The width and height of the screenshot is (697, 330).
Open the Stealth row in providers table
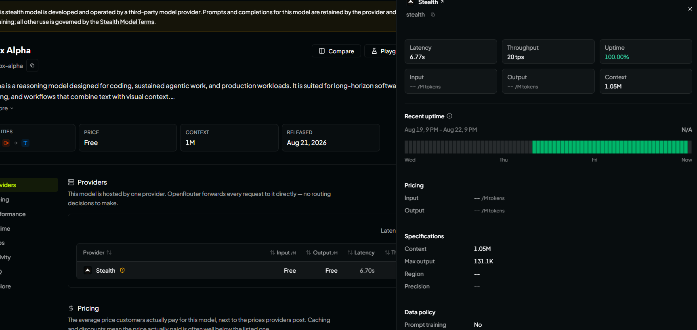(236, 270)
